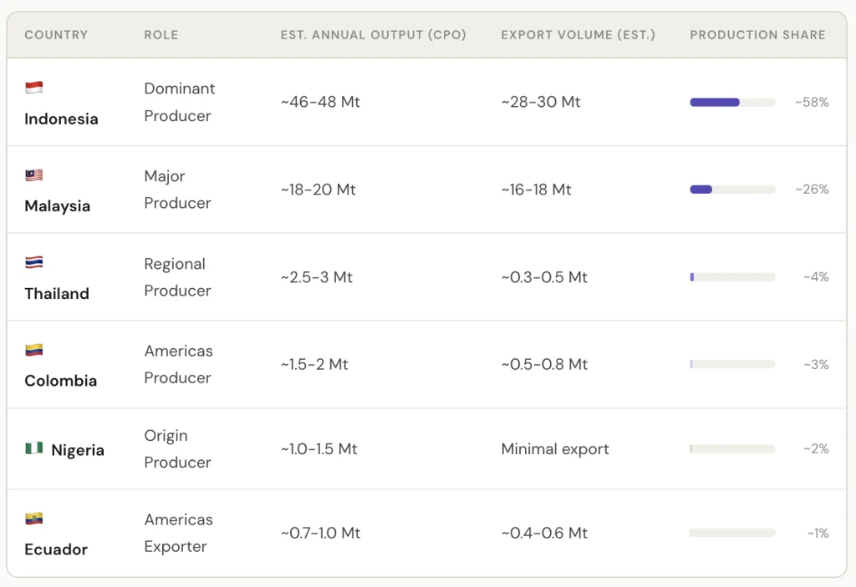Select the Ecuador country name
856x587 pixels.
[56, 549]
